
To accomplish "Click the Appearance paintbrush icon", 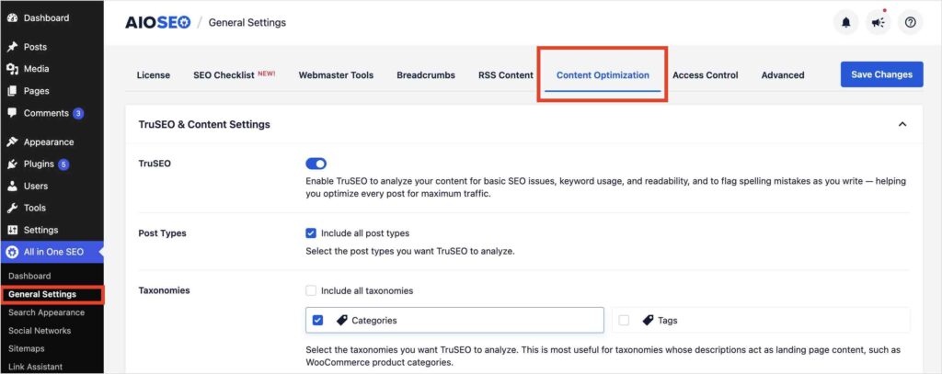I will tap(11, 142).
